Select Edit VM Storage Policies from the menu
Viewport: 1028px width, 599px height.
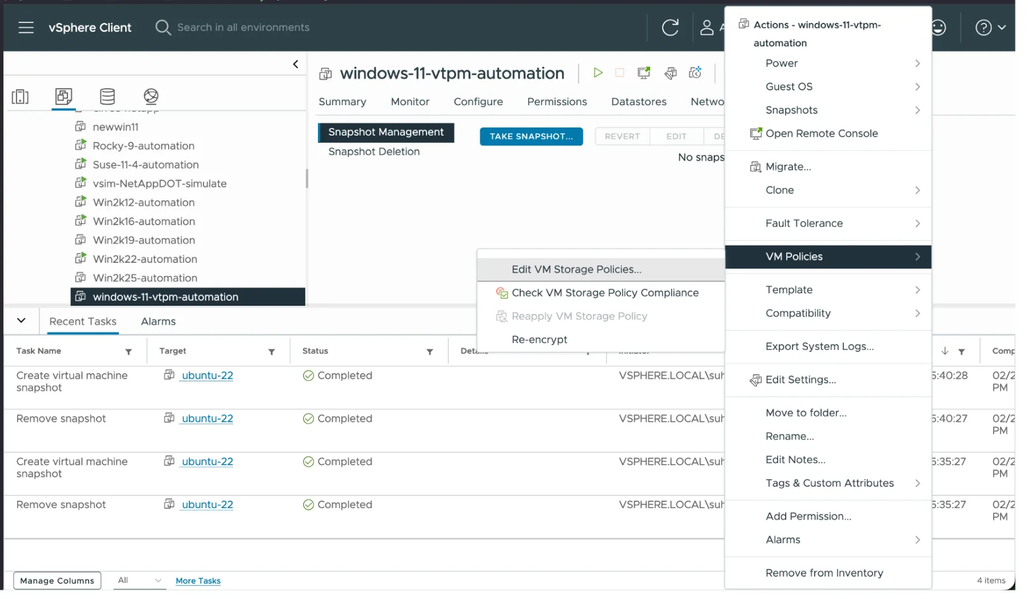point(576,269)
